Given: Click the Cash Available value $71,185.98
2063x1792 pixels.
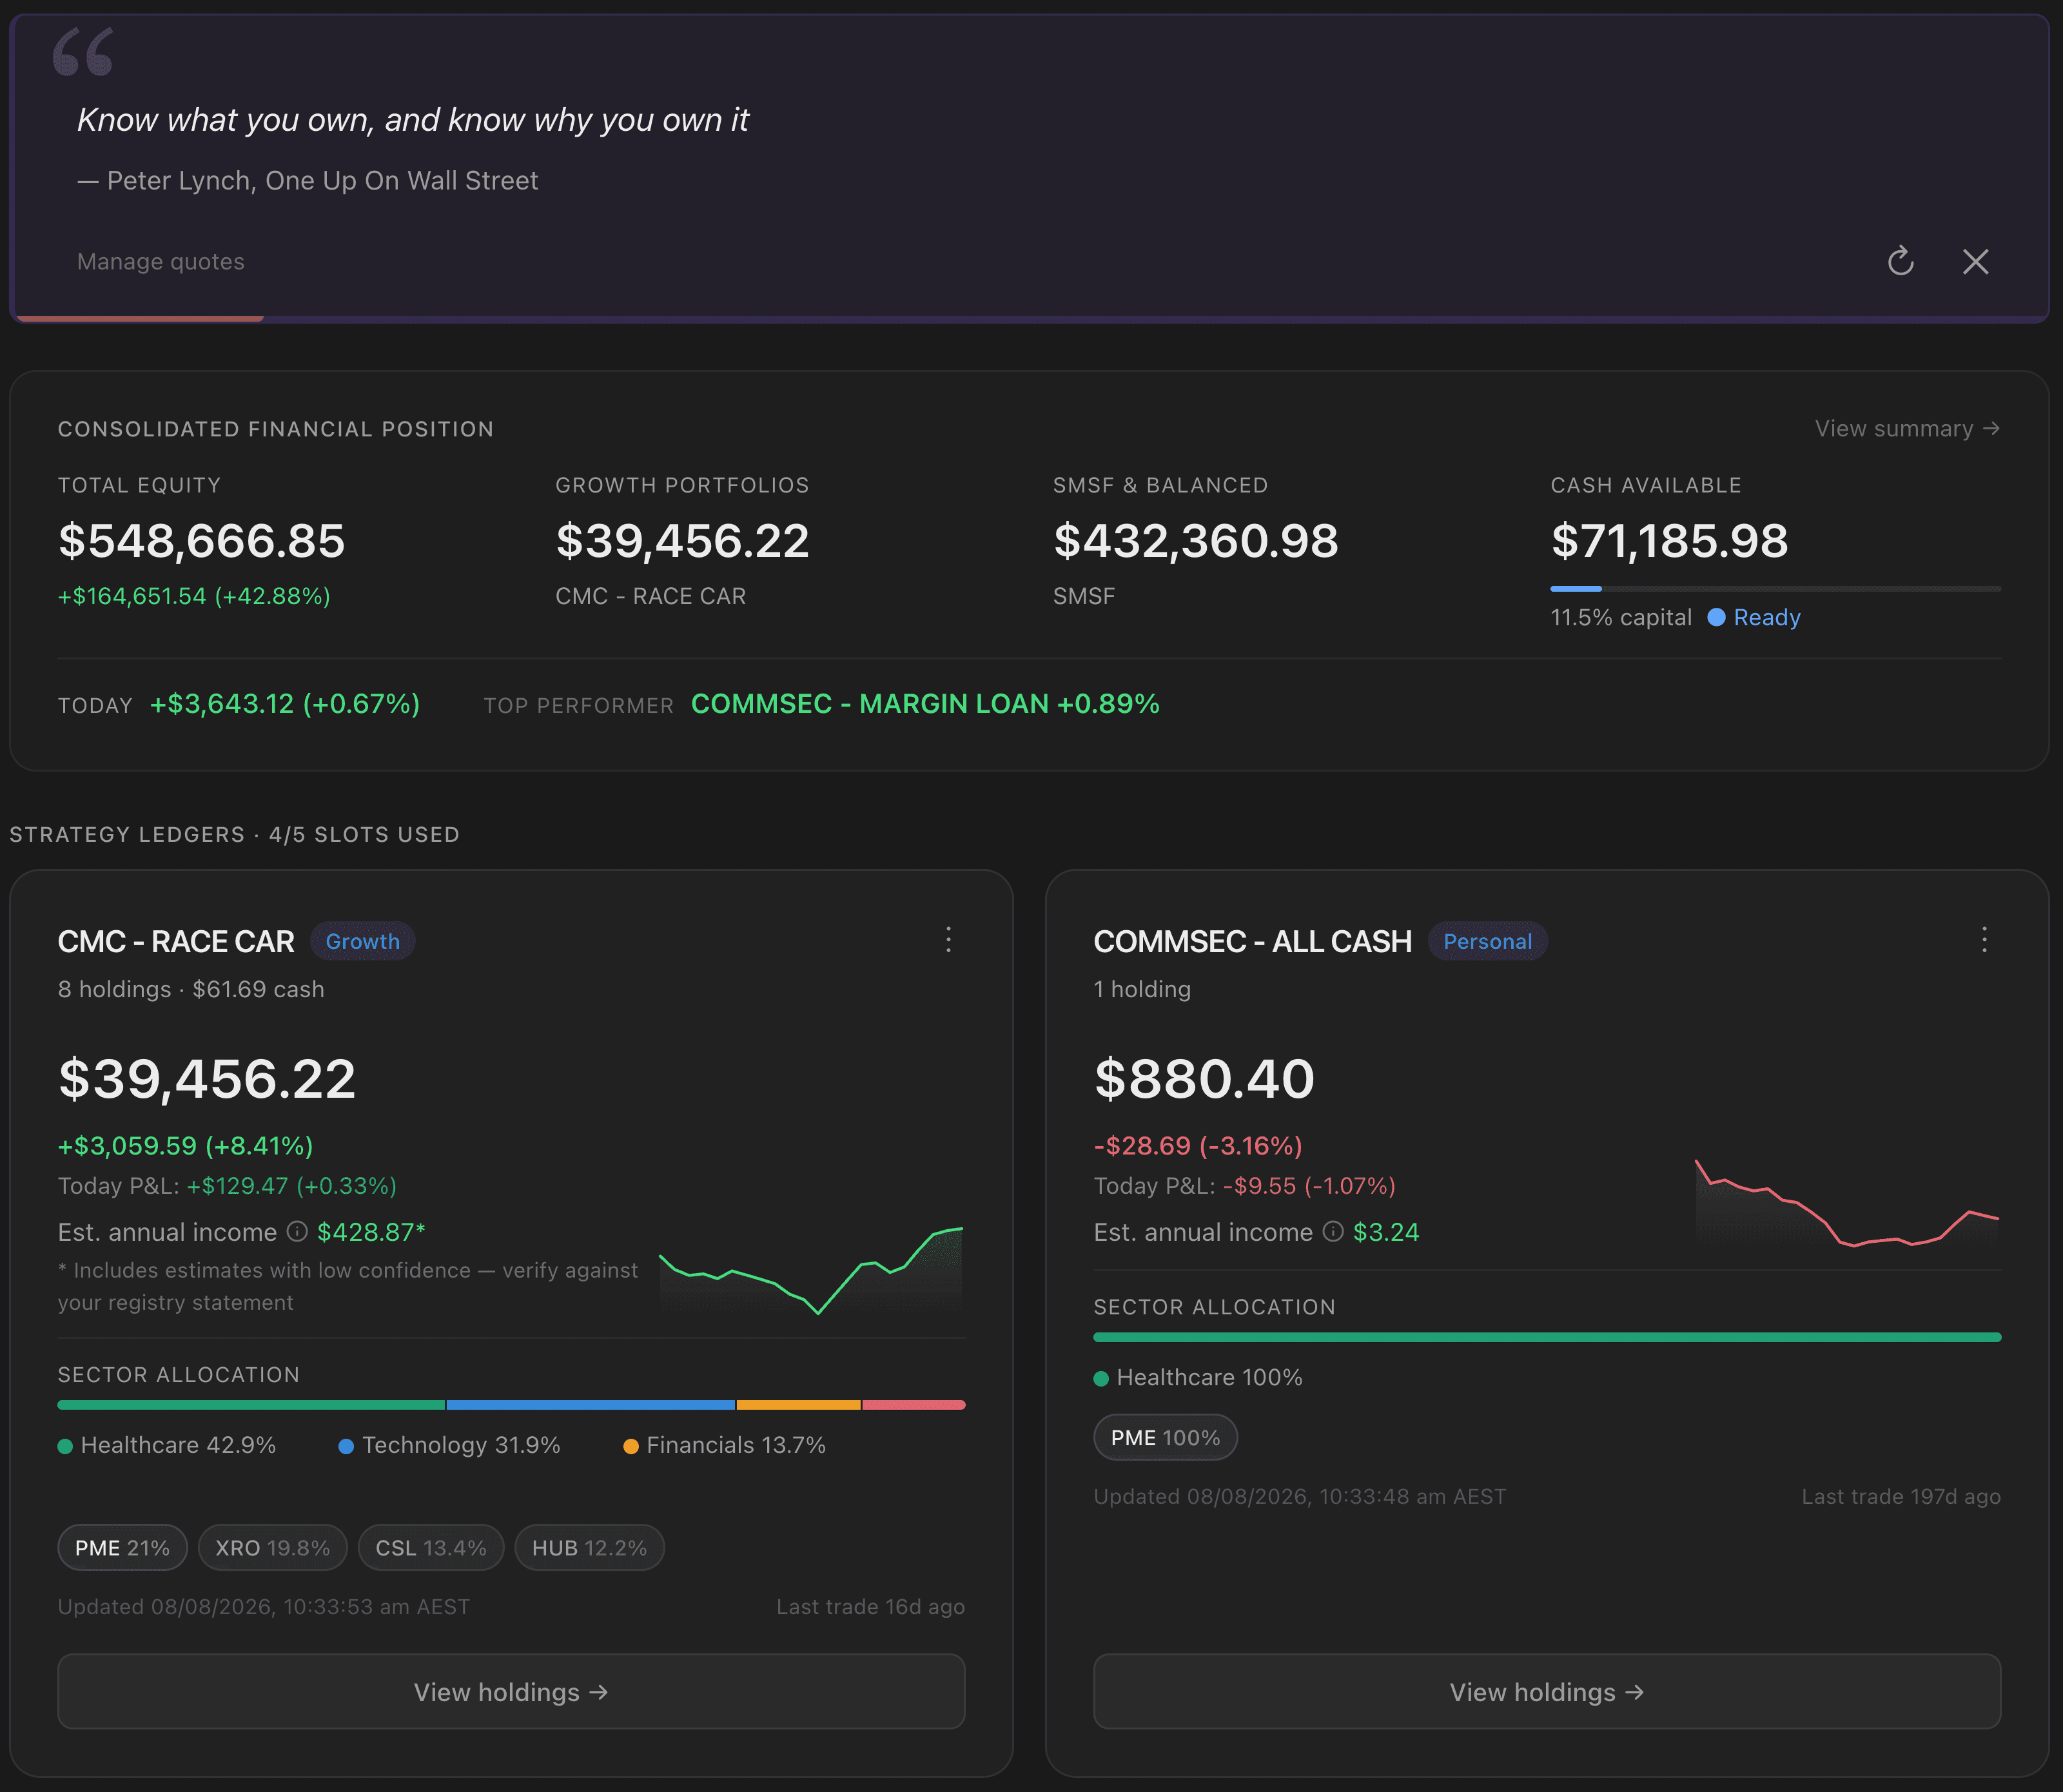Looking at the screenshot, I should [1669, 541].
